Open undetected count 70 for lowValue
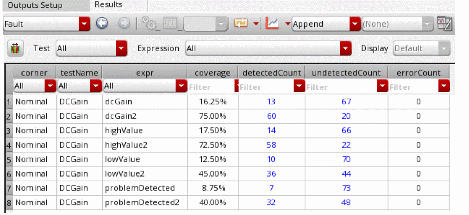The image size is (469, 215). pos(346,159)
